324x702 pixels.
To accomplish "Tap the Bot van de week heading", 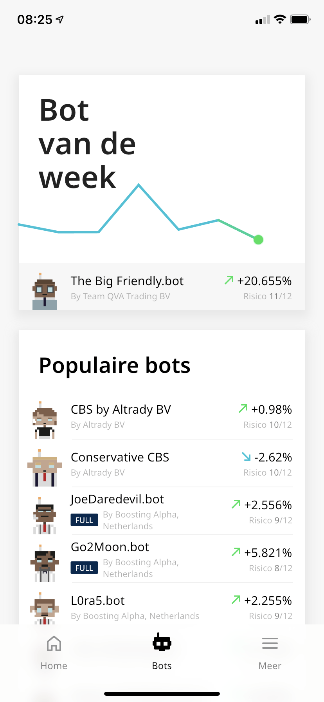I will (x=87, y=143).
